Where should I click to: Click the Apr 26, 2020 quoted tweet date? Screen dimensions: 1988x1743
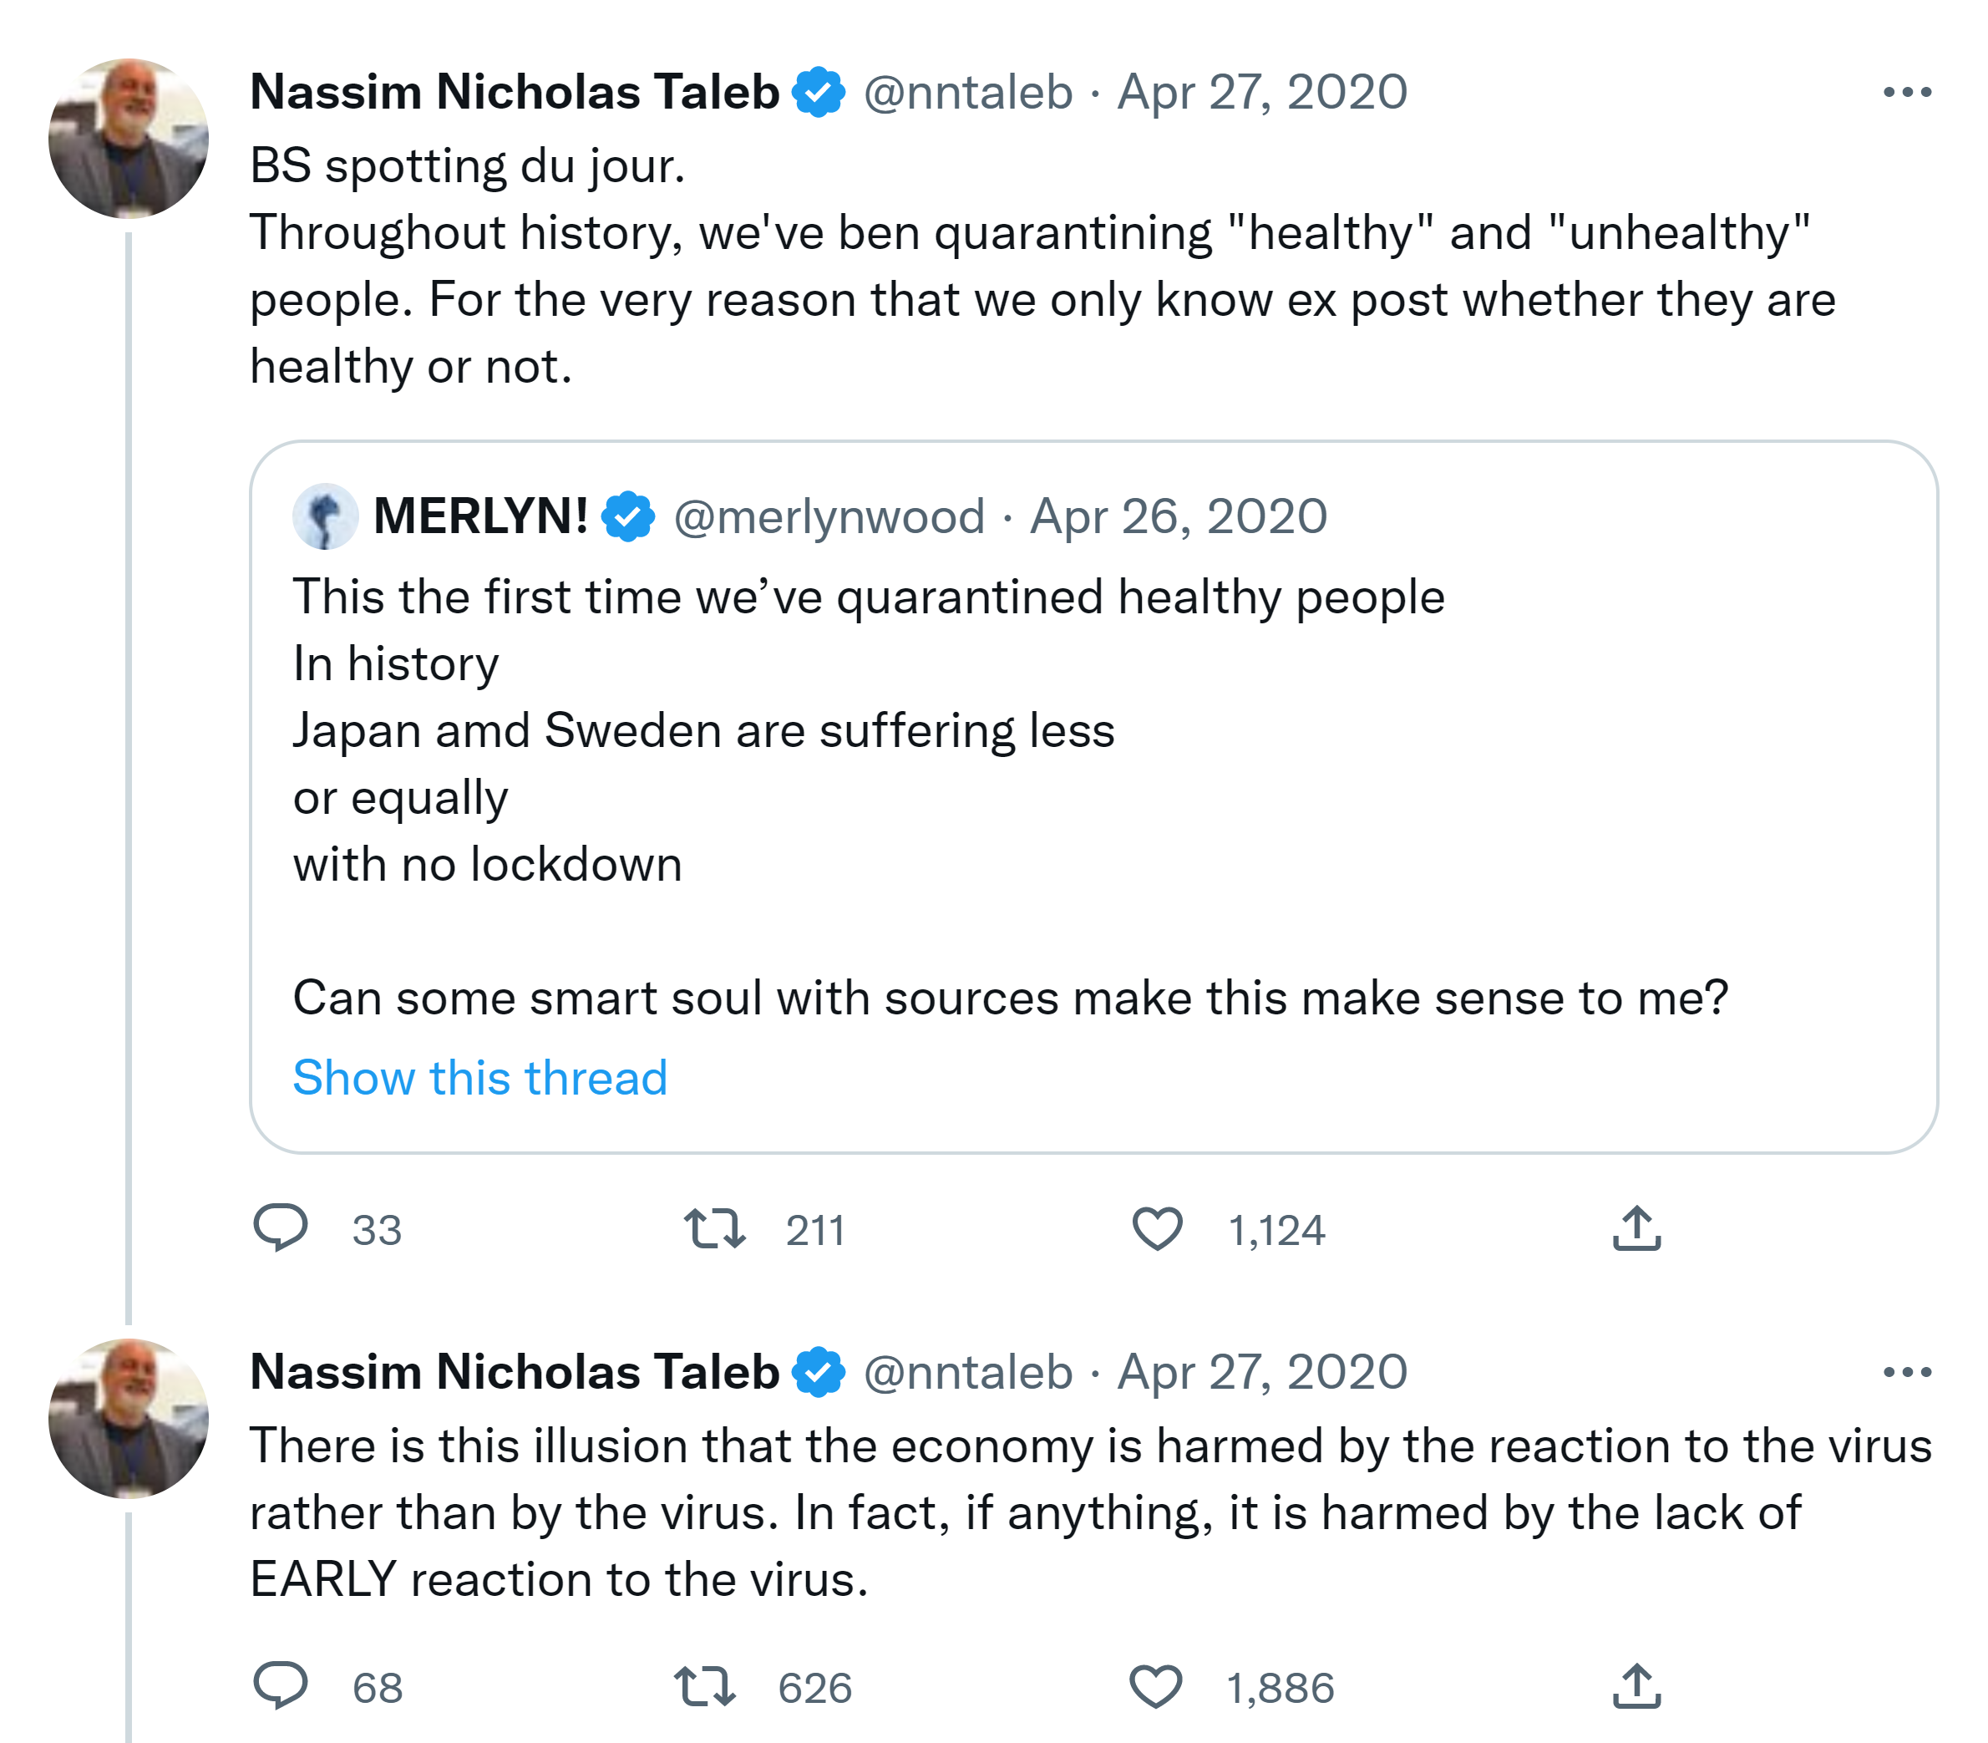coord(1179,516)
